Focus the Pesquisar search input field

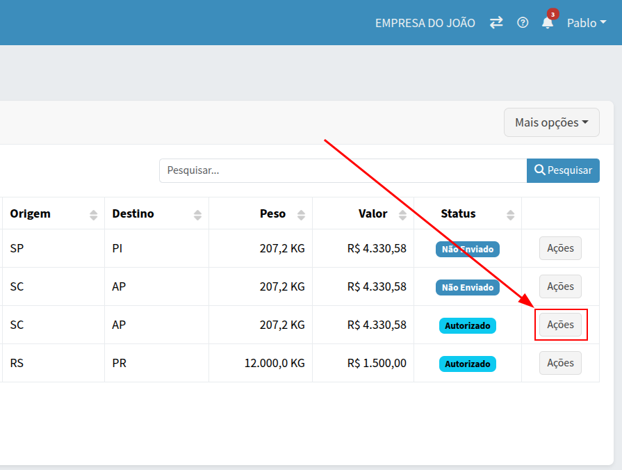343,170
